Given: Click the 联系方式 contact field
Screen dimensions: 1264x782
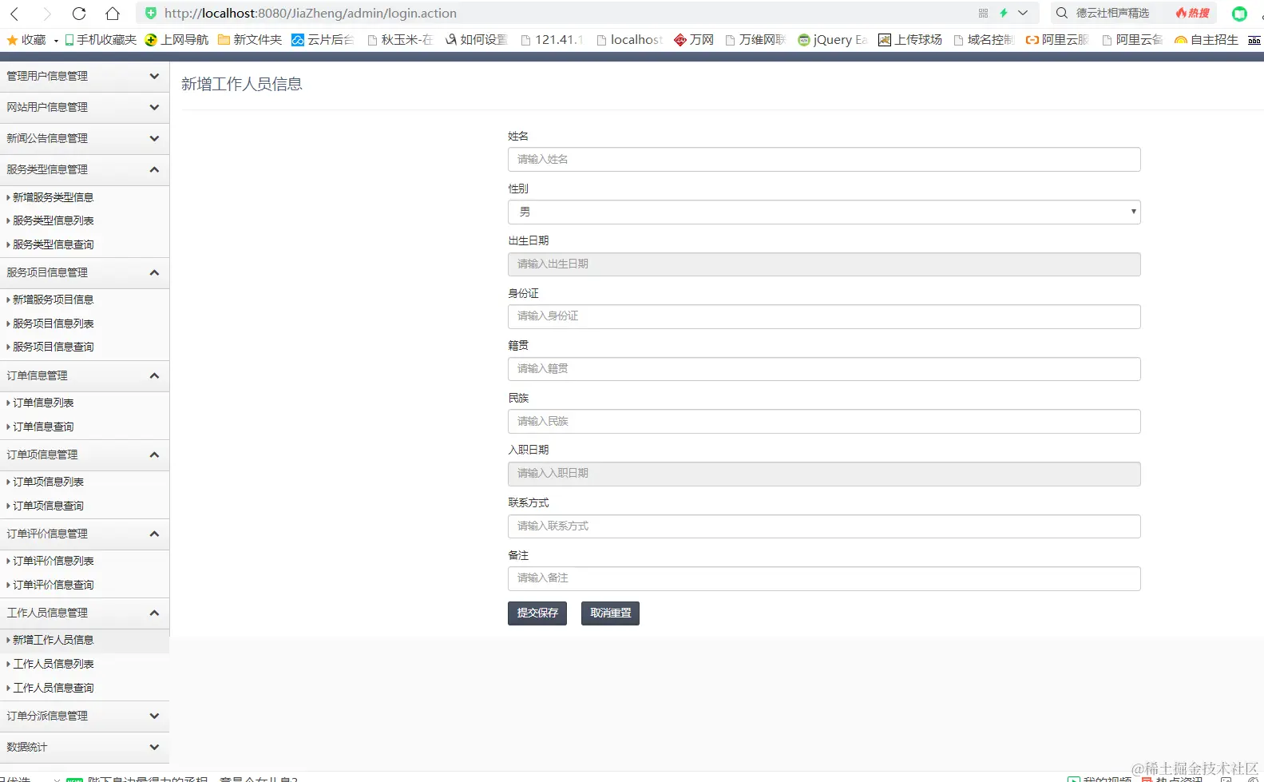Looking at the screenshot, I should tap(824, 526).
